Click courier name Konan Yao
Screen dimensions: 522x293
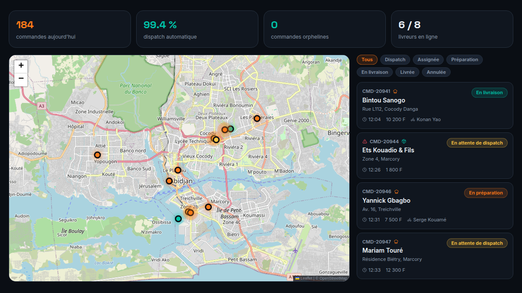point(428,119)
